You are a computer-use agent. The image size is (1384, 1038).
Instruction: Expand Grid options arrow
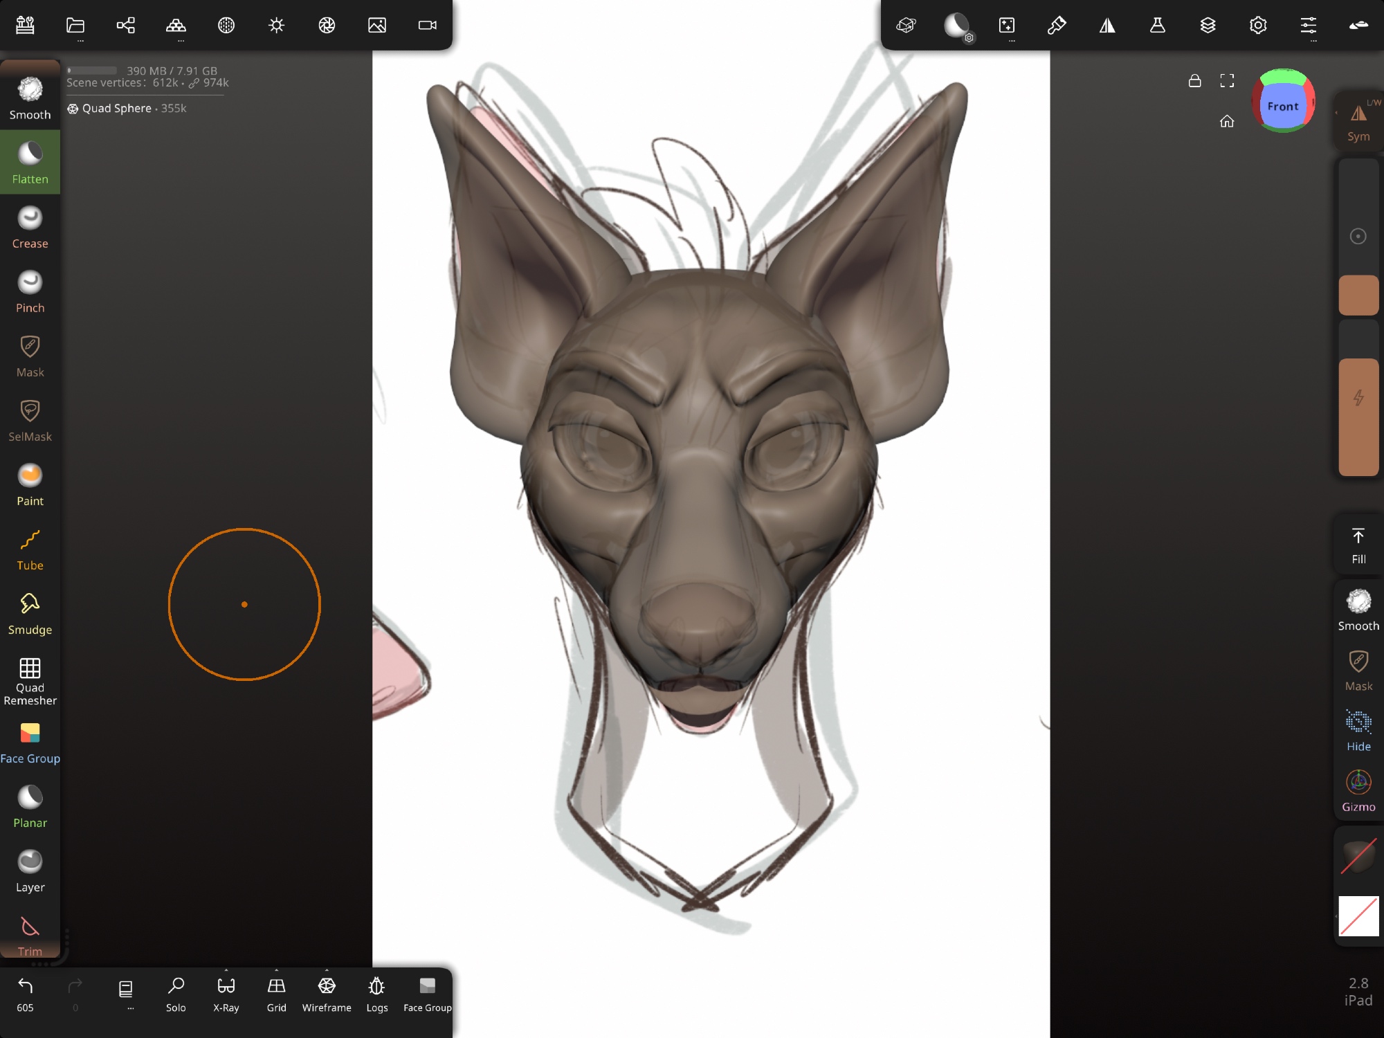pyautogui.click(x=276, y=971)
